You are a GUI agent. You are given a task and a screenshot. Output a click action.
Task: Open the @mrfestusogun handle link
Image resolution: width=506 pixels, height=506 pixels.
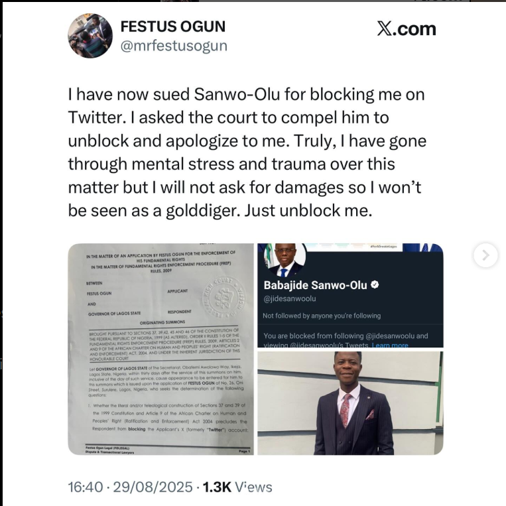[174, 46]
